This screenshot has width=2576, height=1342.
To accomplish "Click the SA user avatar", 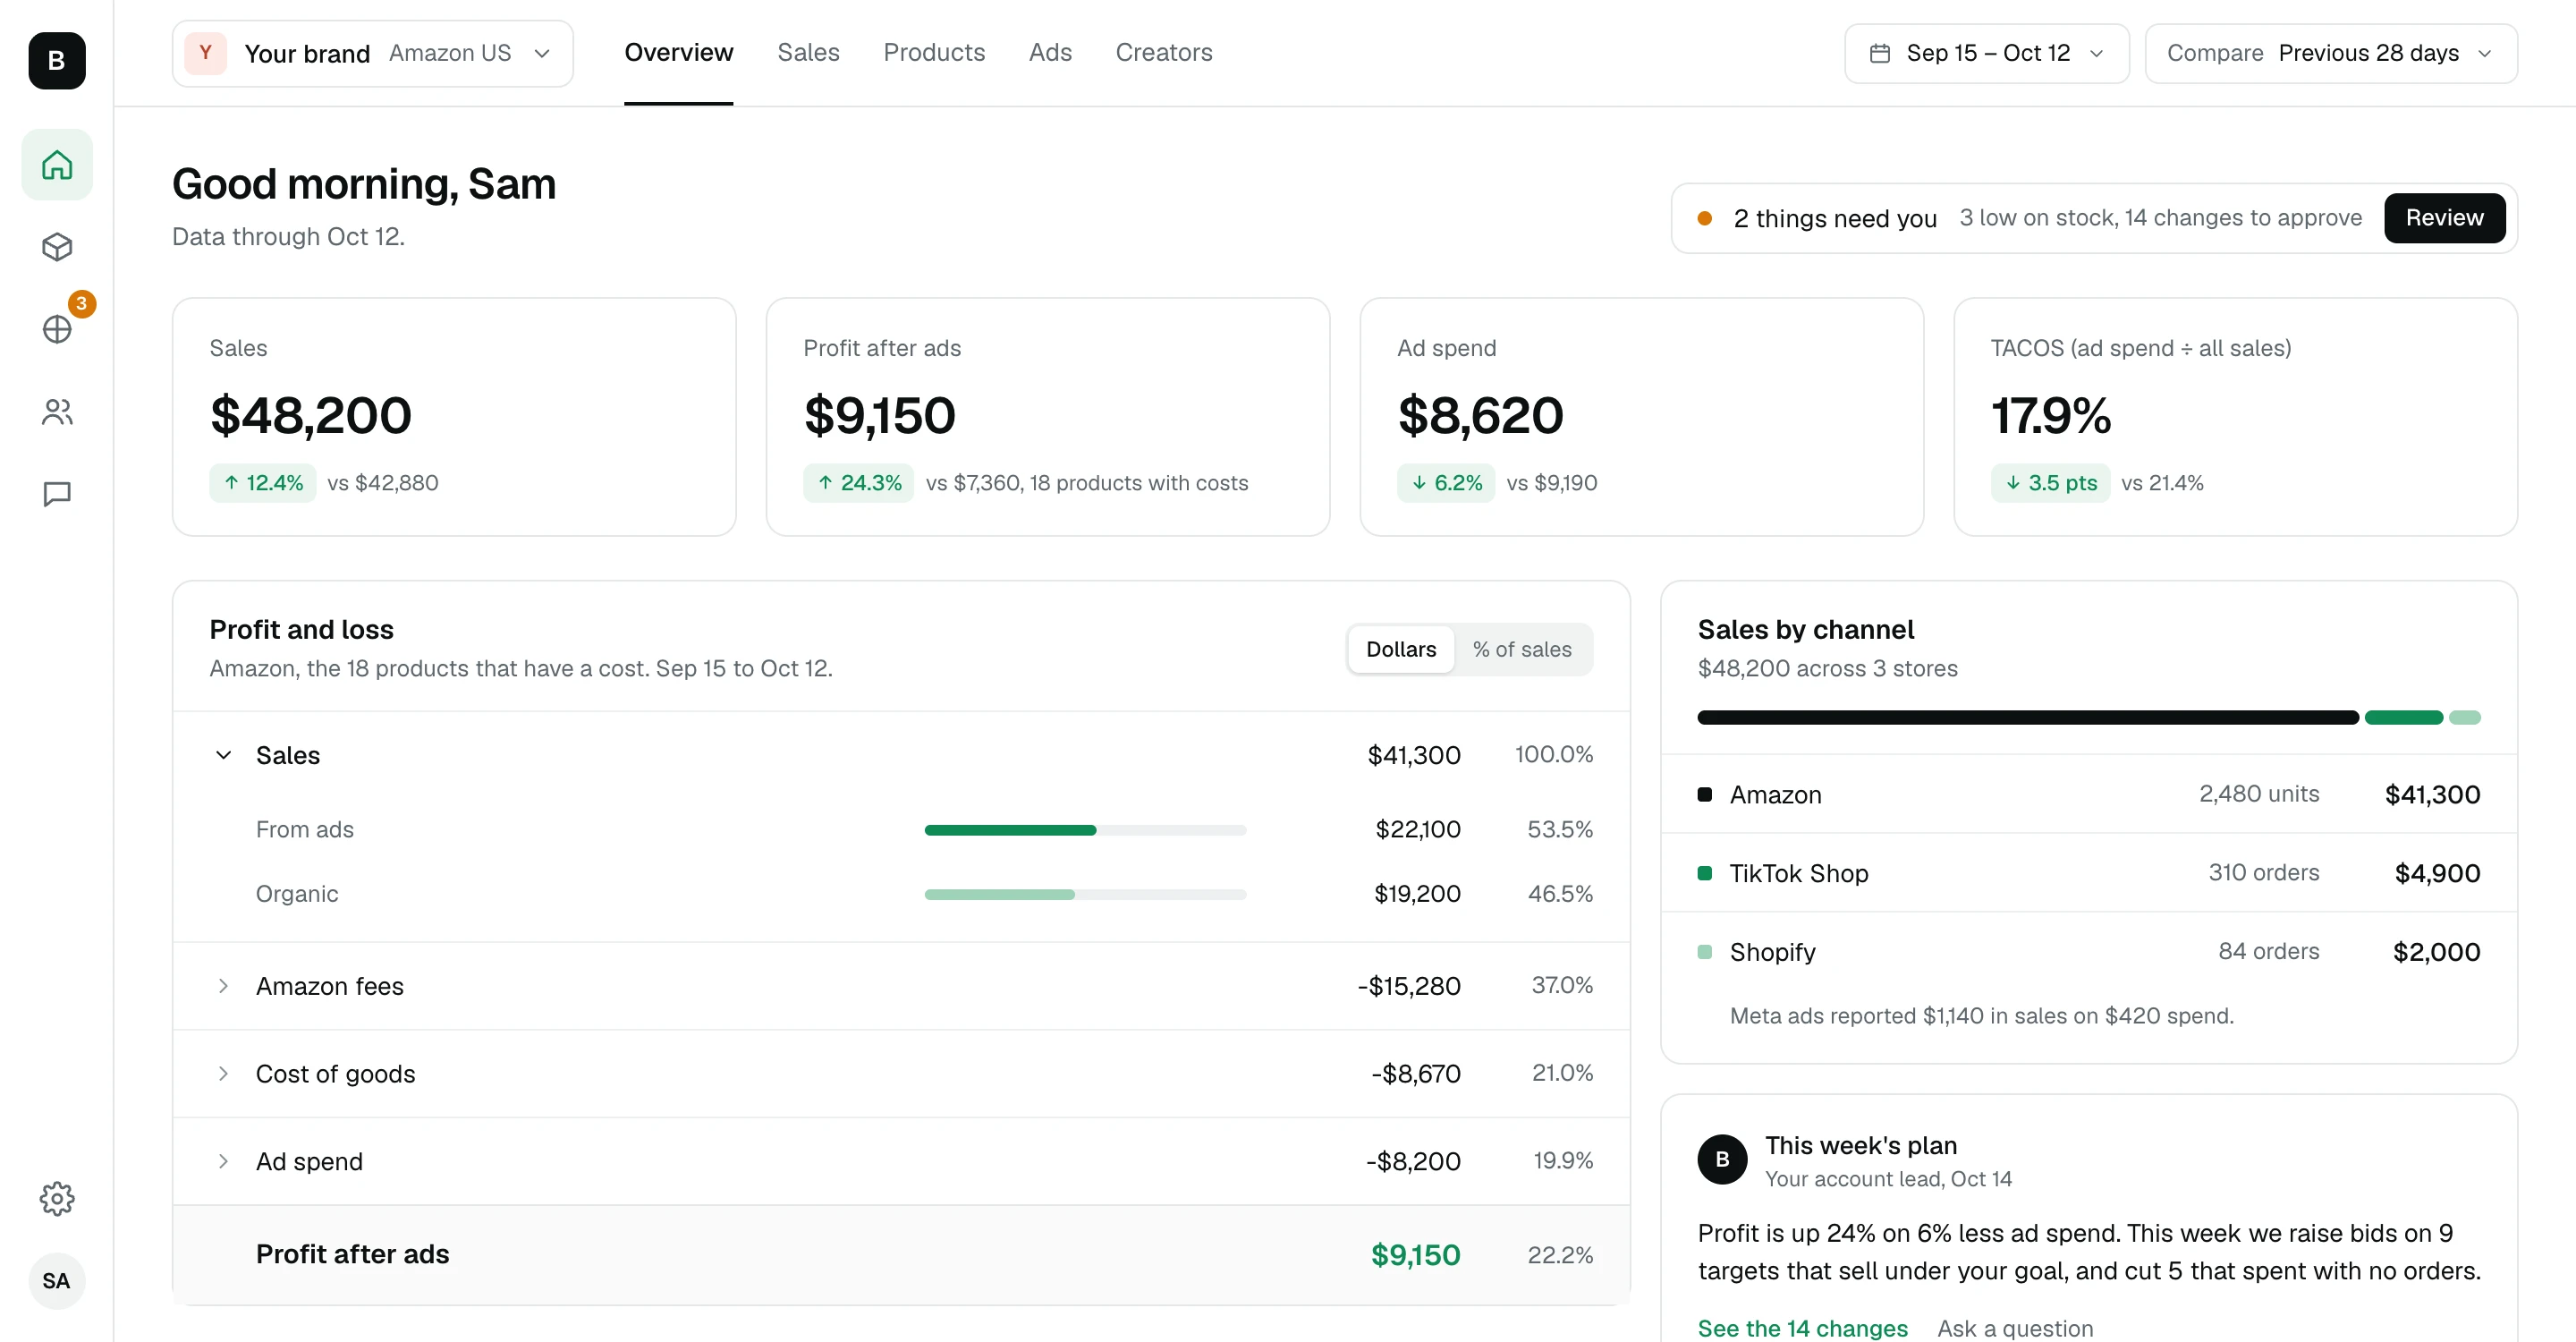I will [x=57, y=1281].
